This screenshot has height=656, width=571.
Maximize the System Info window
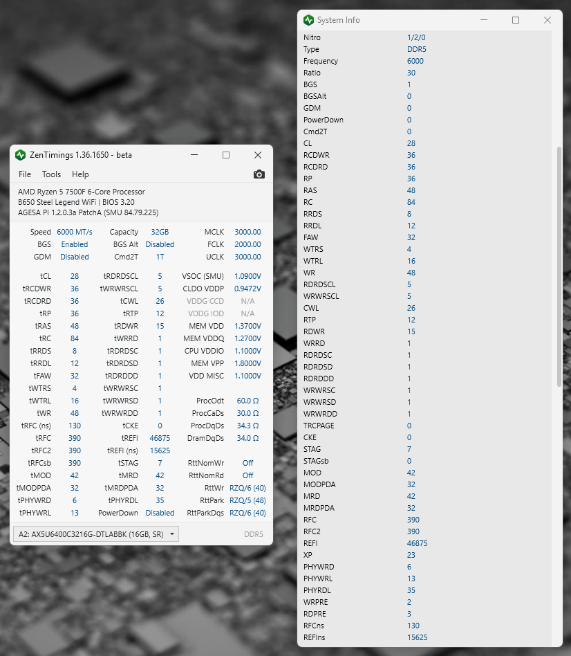[516, 19]
